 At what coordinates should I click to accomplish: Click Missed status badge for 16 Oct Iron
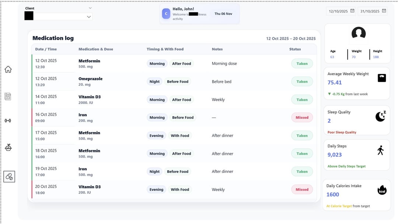coord(302,118)
